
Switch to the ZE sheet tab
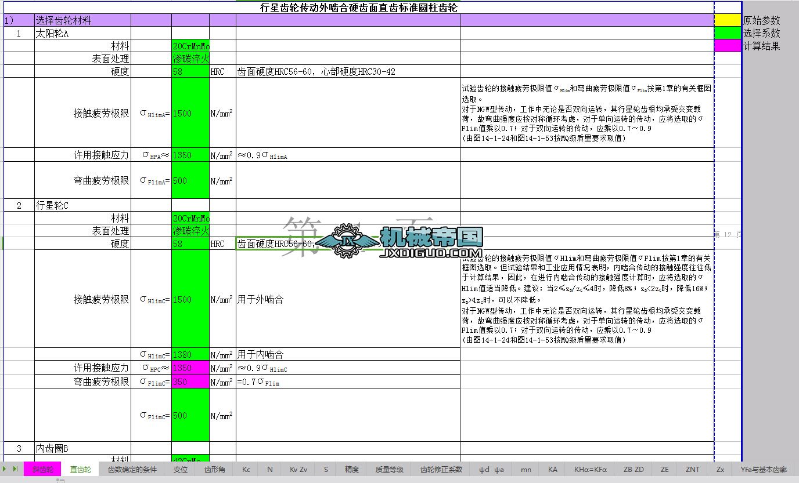[665, 469]
